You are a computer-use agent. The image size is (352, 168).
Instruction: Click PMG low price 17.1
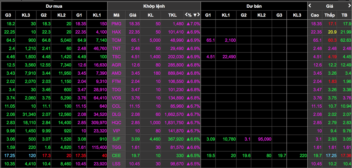tap(332, 24)
